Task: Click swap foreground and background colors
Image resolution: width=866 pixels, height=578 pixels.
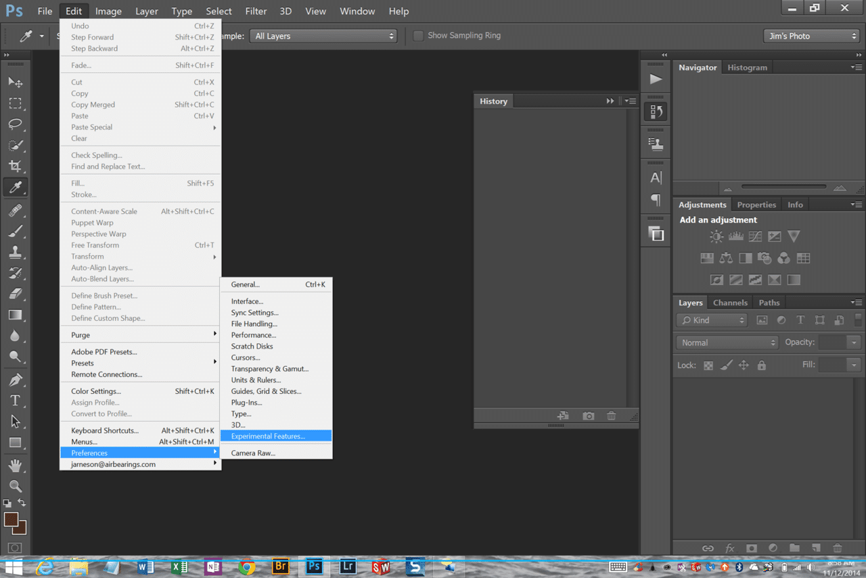Action: point(22,503)
